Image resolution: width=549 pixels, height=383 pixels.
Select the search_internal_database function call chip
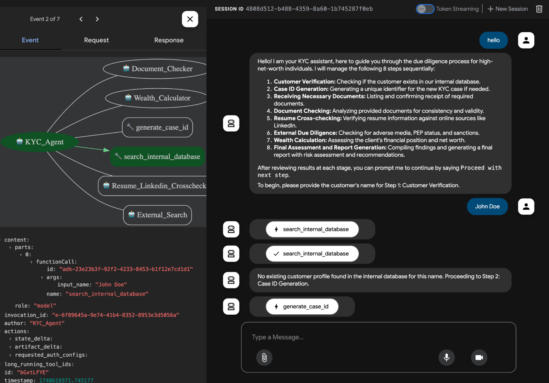(x=312, y=229)
